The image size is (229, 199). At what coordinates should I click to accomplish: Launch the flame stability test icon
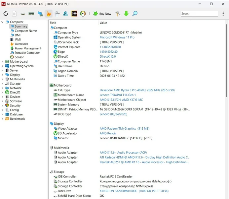click(x=49, y=14)
